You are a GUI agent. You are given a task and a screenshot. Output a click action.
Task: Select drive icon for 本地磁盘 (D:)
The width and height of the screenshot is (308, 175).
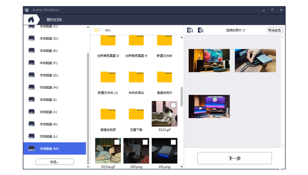pos(32,38)
